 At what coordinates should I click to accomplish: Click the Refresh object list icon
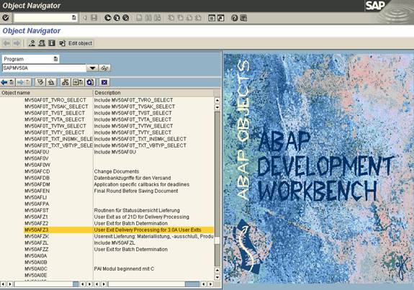(x=90, y=82)
